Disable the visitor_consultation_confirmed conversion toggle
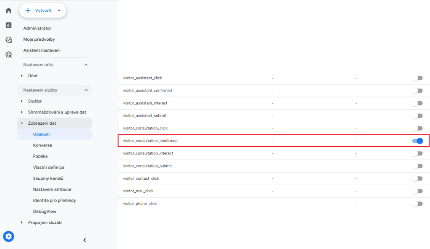The image size is (430, 249). pyautogui.click(x=417, y=141)
